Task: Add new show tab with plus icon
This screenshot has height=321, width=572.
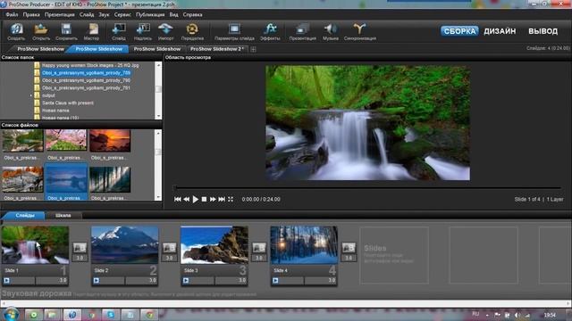Action: (x=253, y=49)
